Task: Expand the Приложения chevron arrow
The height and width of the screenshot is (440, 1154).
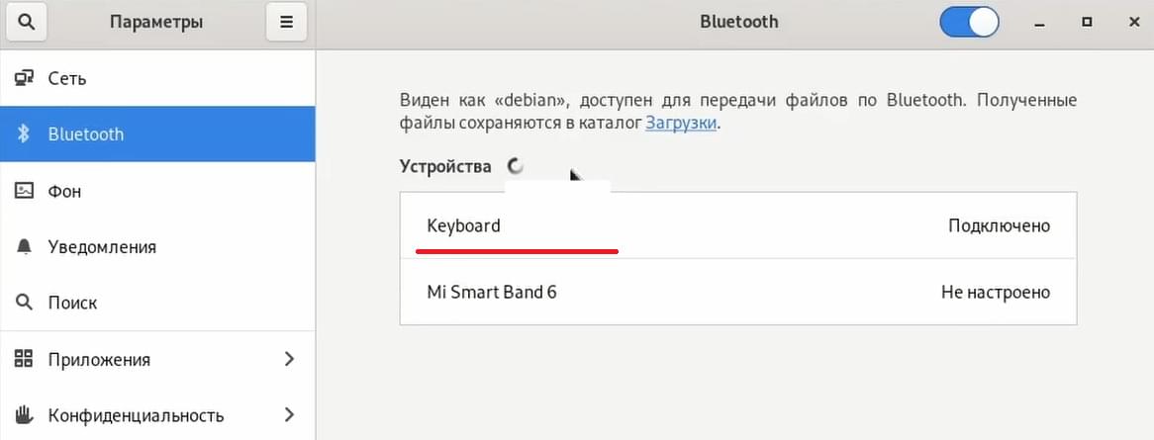Action: point(289,359)
